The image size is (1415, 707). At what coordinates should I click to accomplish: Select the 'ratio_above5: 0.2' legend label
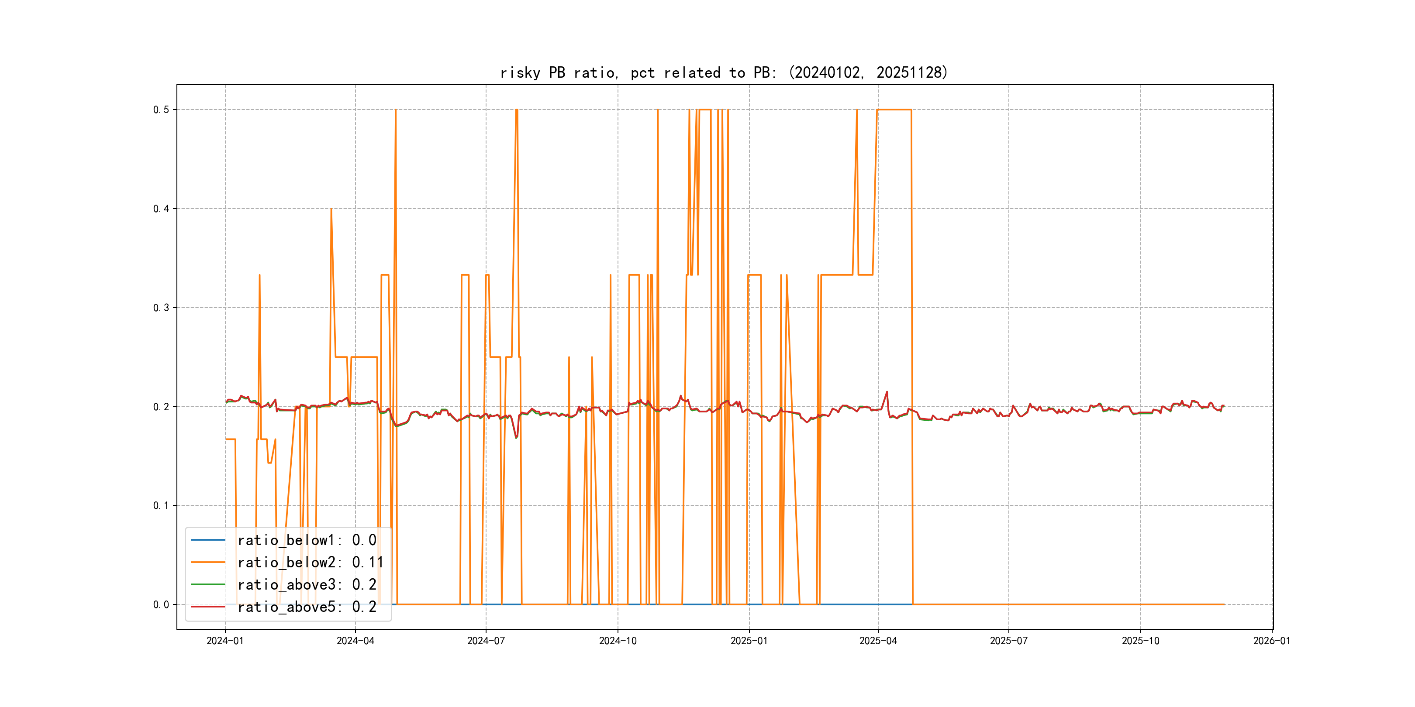307,607
